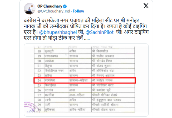The height and width of the screenshot is (118, 172).
Task: Click row 19 in the table
Action: click(85, 56)
